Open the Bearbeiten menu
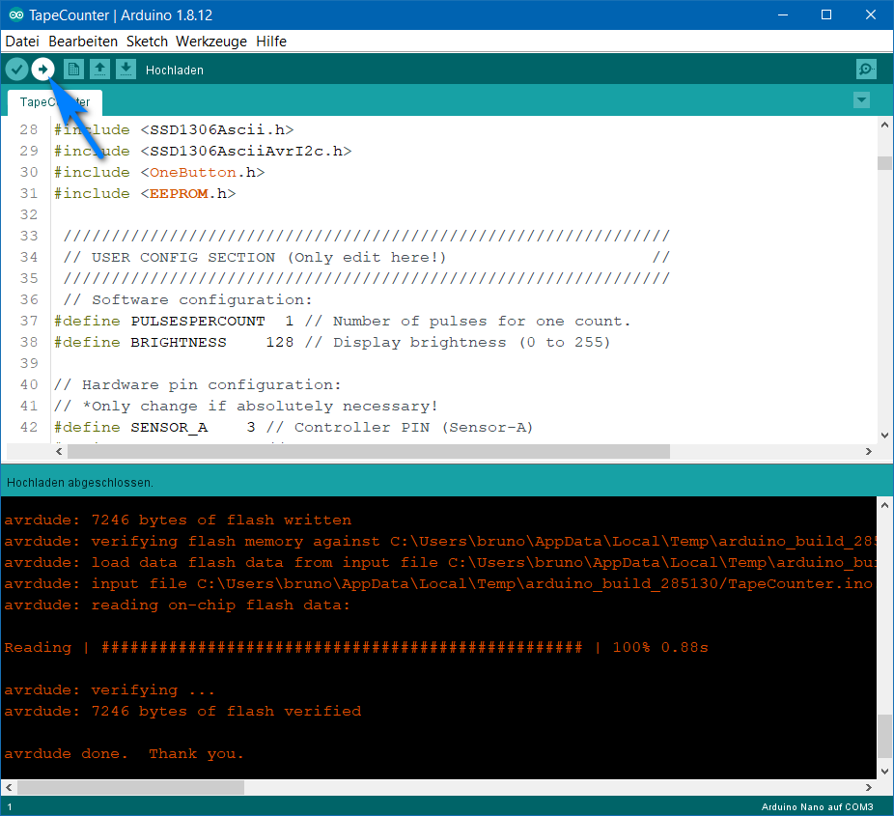The image size is (894, 816). click(83, 42)
